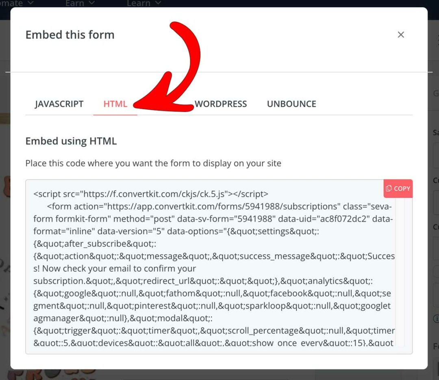
Task: Click the ck.5.js script source line
Action: pyautogui.click(x=151, y=194)
